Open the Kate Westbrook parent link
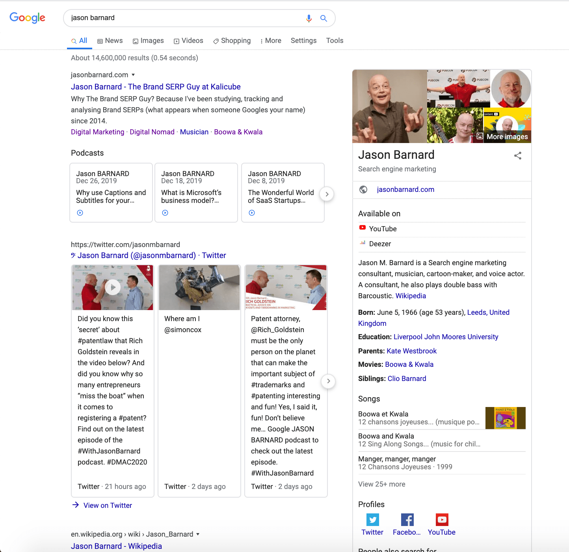Screen dimensions: 569x552 tap(411, 351)
